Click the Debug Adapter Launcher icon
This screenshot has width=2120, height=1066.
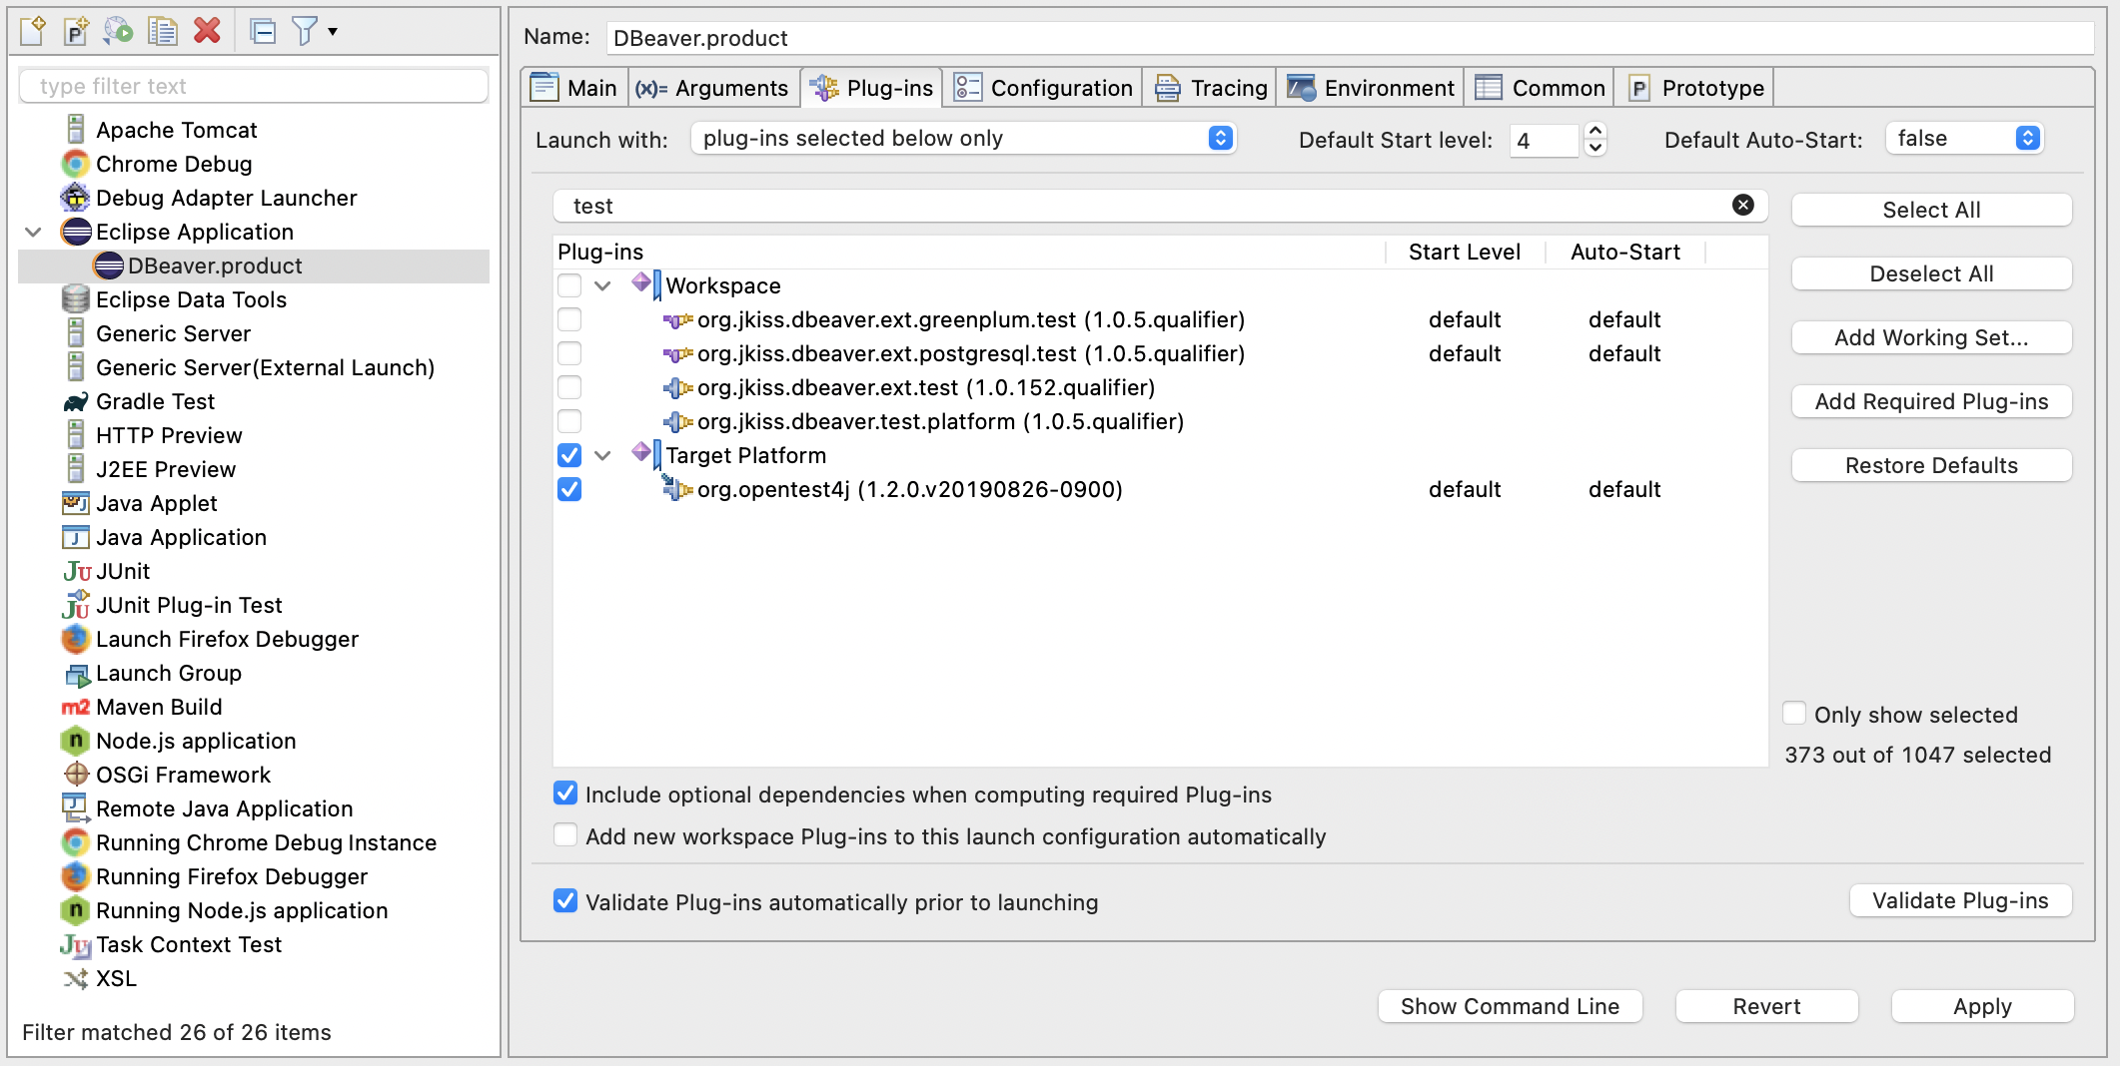[76, 198]
